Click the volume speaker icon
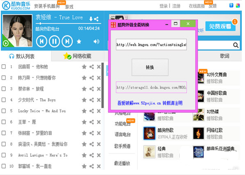 (96, 42)
